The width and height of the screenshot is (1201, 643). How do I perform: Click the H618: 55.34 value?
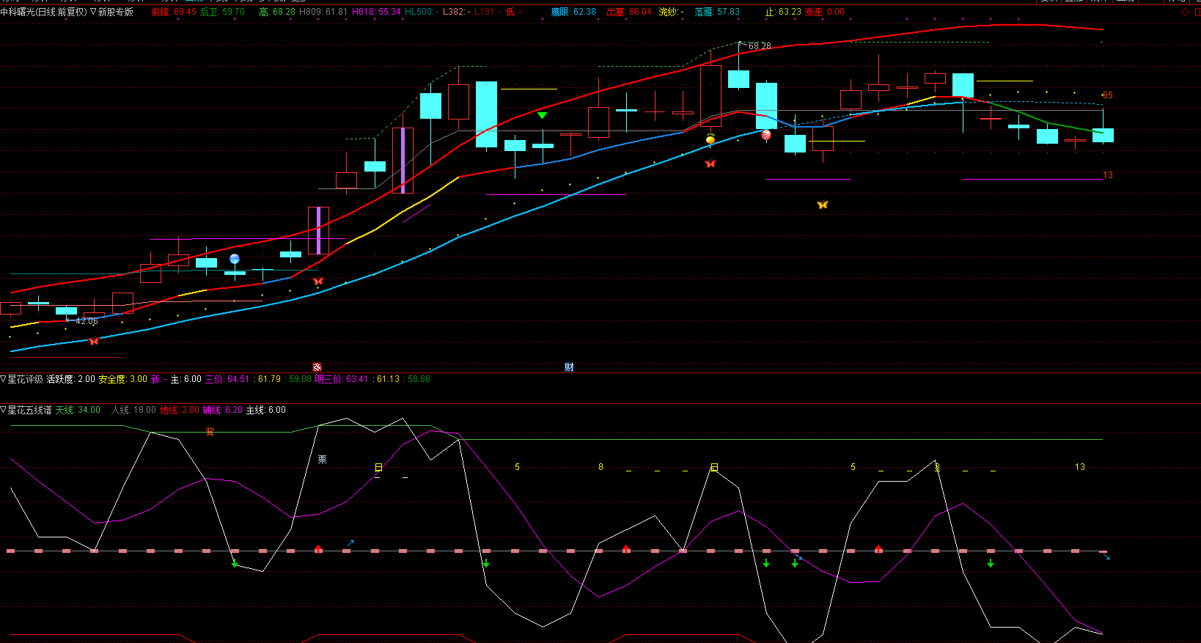(376, 12)
